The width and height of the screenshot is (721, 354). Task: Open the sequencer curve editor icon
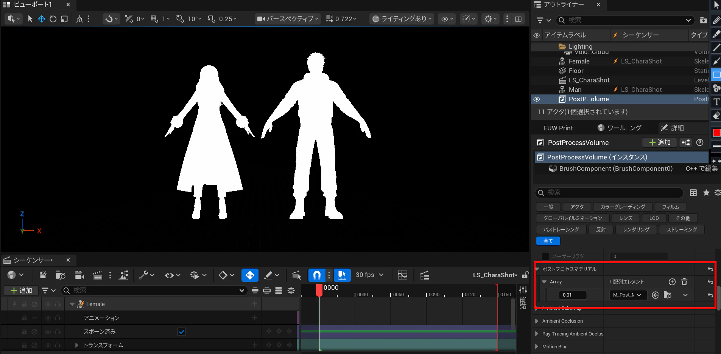point(403,275)
